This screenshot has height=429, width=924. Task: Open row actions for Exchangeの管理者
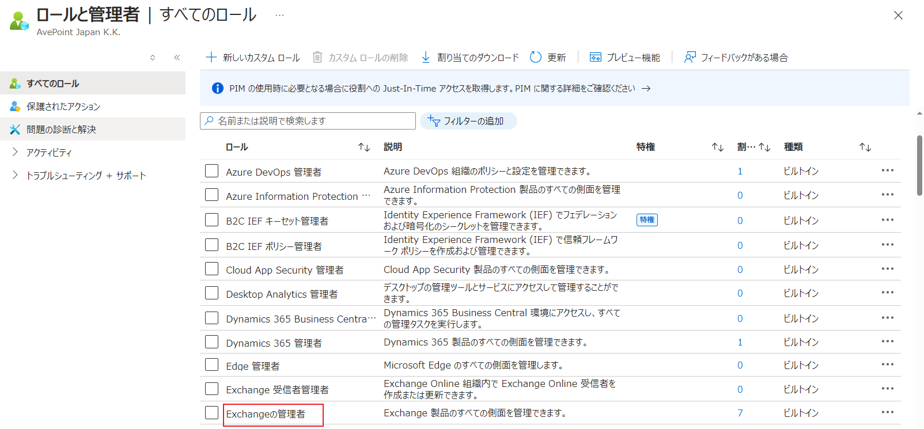888,412
